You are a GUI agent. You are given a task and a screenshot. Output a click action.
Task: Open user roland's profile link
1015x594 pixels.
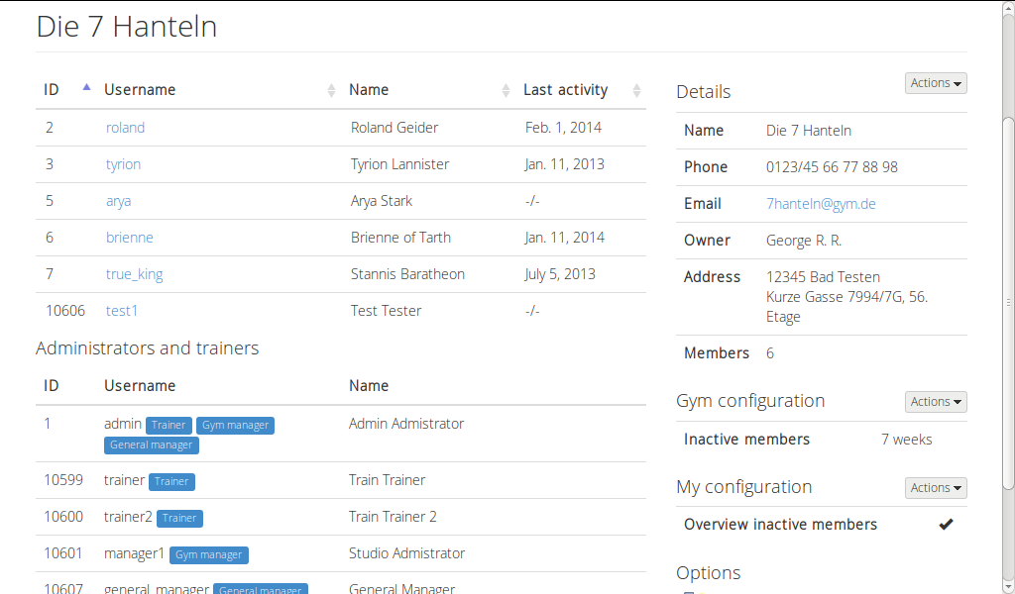[125, 128]
